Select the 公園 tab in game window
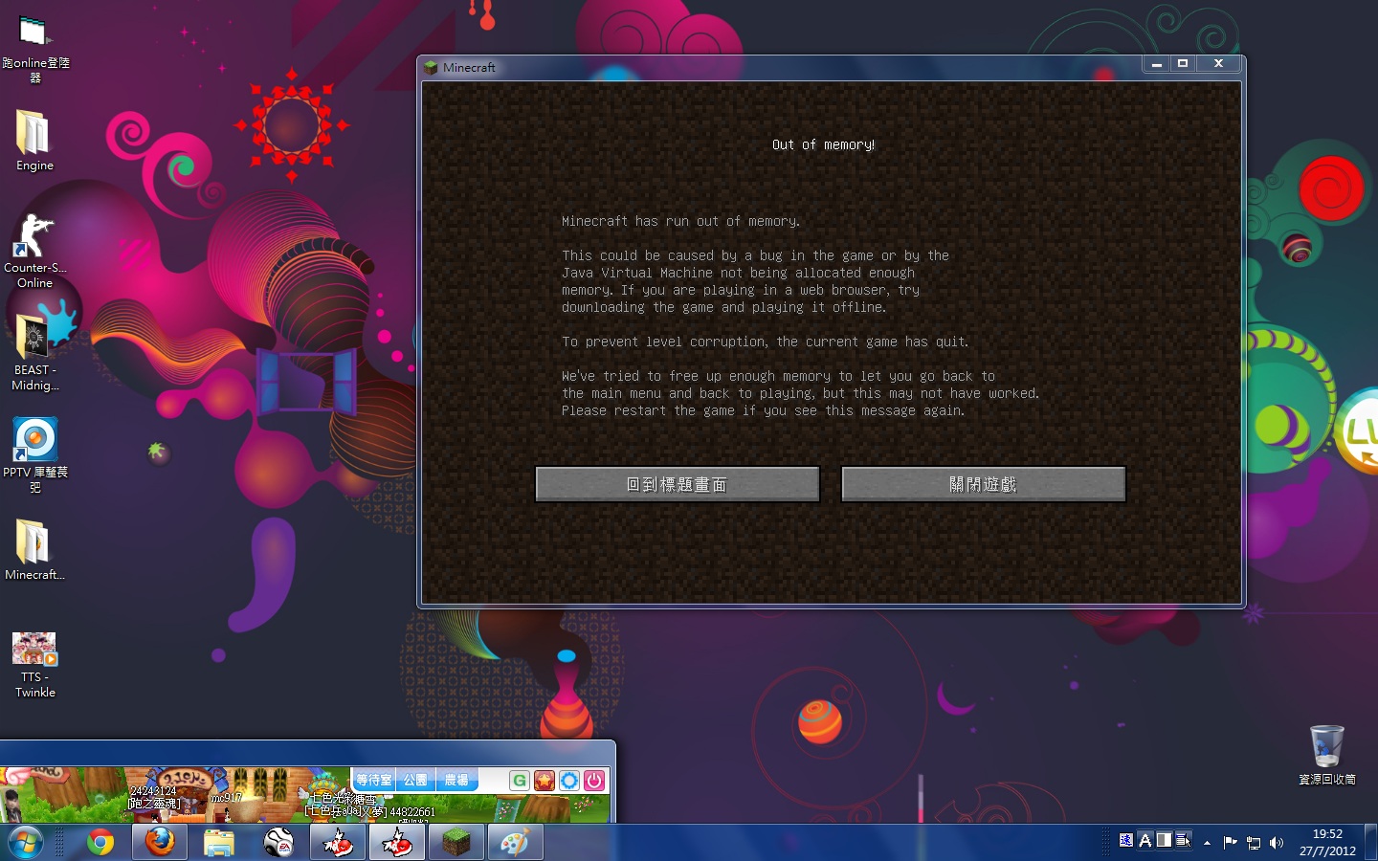 tap(415, 781)
